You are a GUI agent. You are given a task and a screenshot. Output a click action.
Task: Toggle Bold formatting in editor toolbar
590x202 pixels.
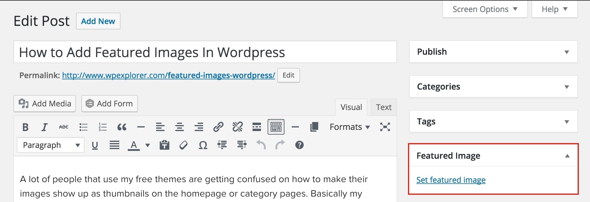coord(26,127)
